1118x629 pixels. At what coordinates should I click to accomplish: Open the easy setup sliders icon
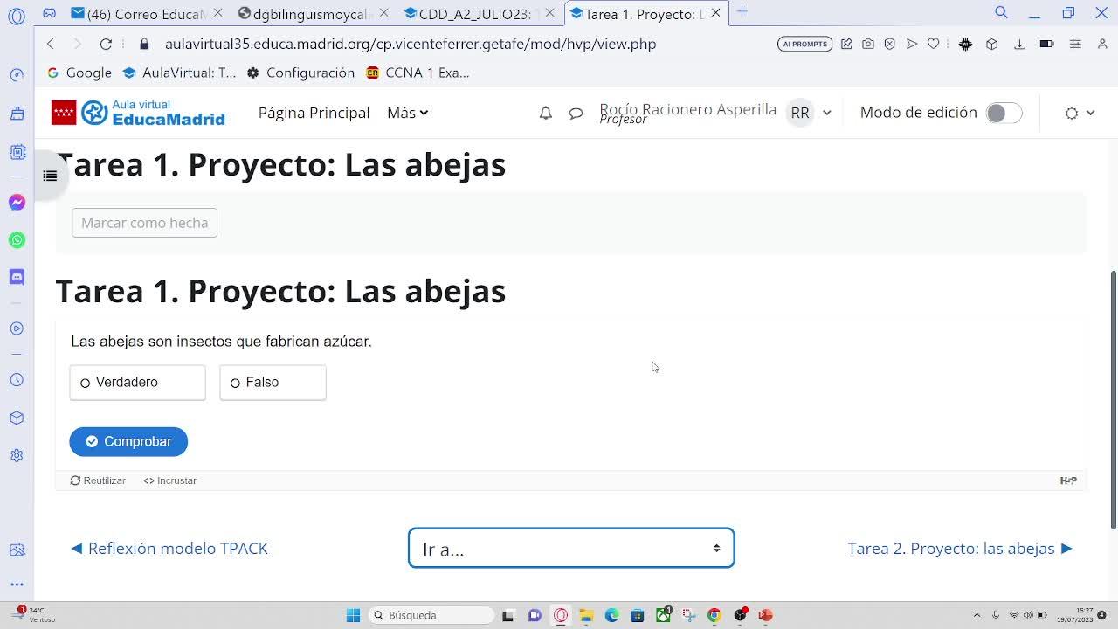pos(1075,44)
